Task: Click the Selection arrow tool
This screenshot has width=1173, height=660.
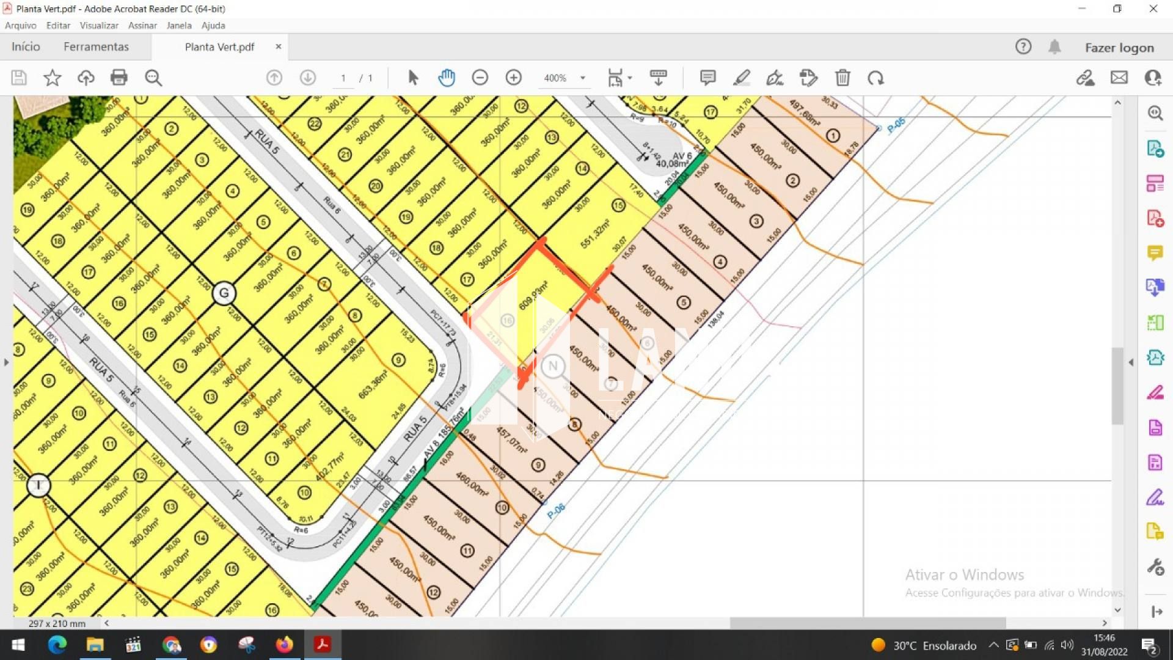Action: pyautogui.click(x=413, y=78)
